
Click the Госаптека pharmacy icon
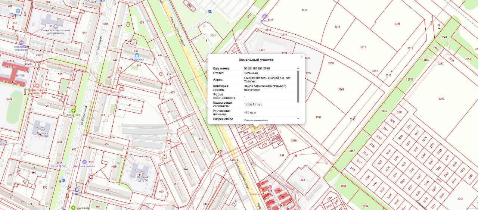(74, 111)
